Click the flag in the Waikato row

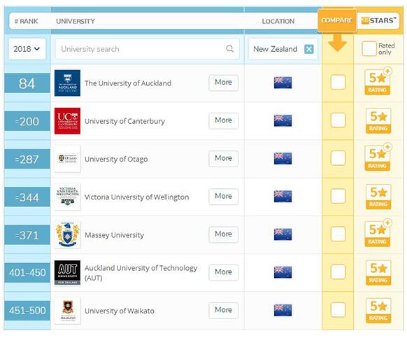(x=283, y=310)
